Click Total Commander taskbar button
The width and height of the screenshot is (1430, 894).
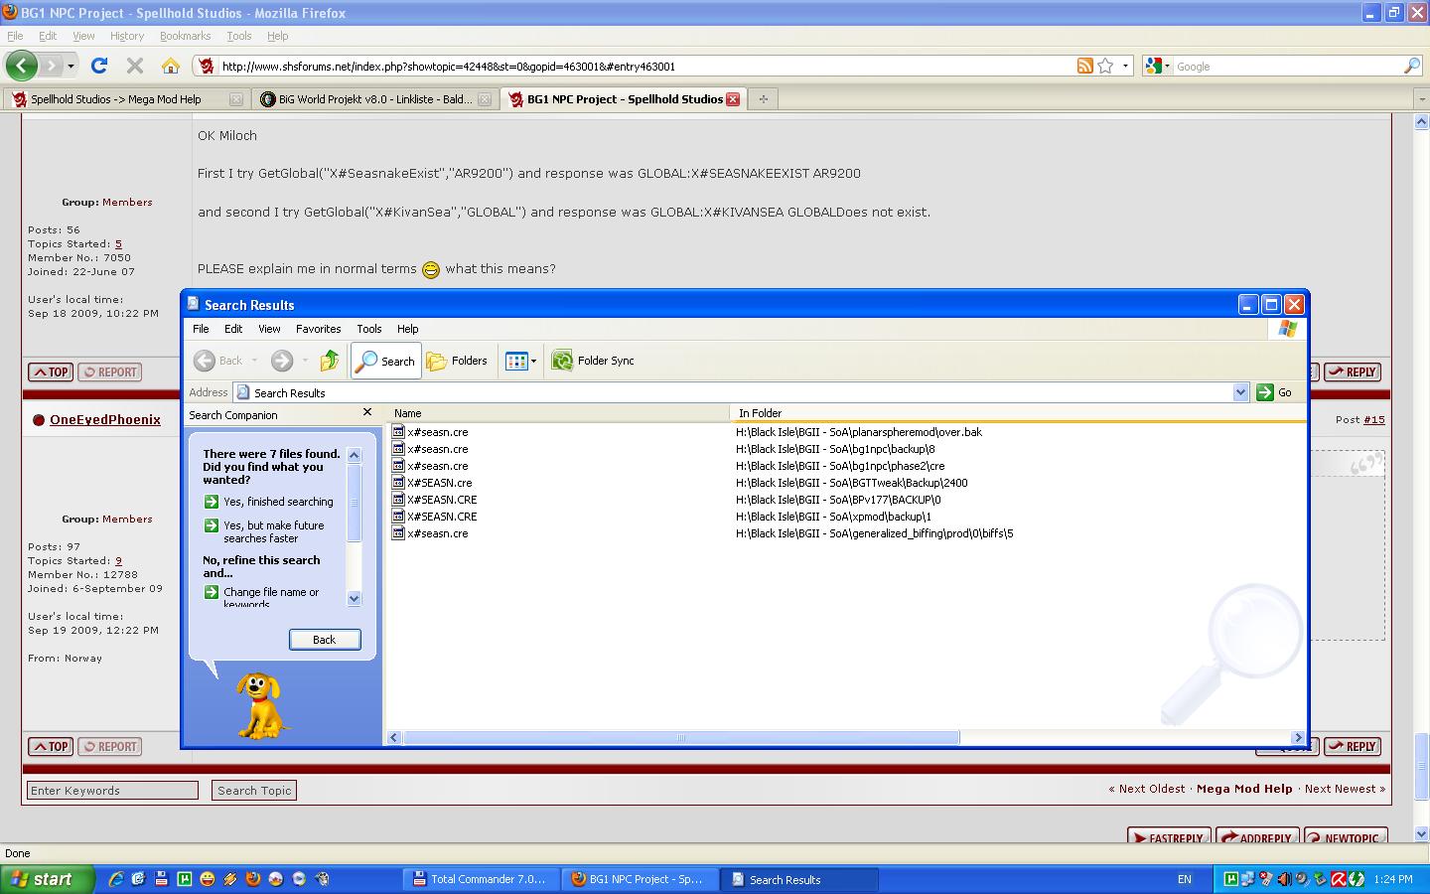[x=480, y=879]
